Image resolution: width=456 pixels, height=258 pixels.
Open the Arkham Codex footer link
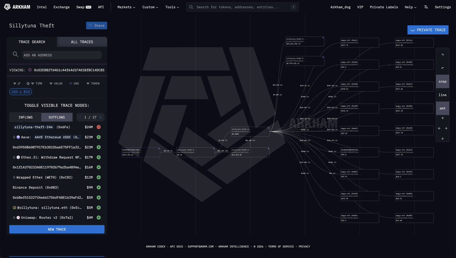tap(155, 247)
